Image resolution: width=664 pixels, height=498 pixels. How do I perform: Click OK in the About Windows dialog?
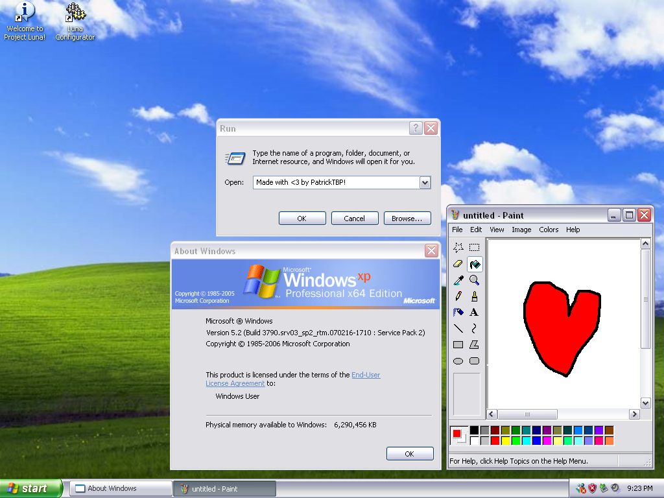click(x=410, y=453)
